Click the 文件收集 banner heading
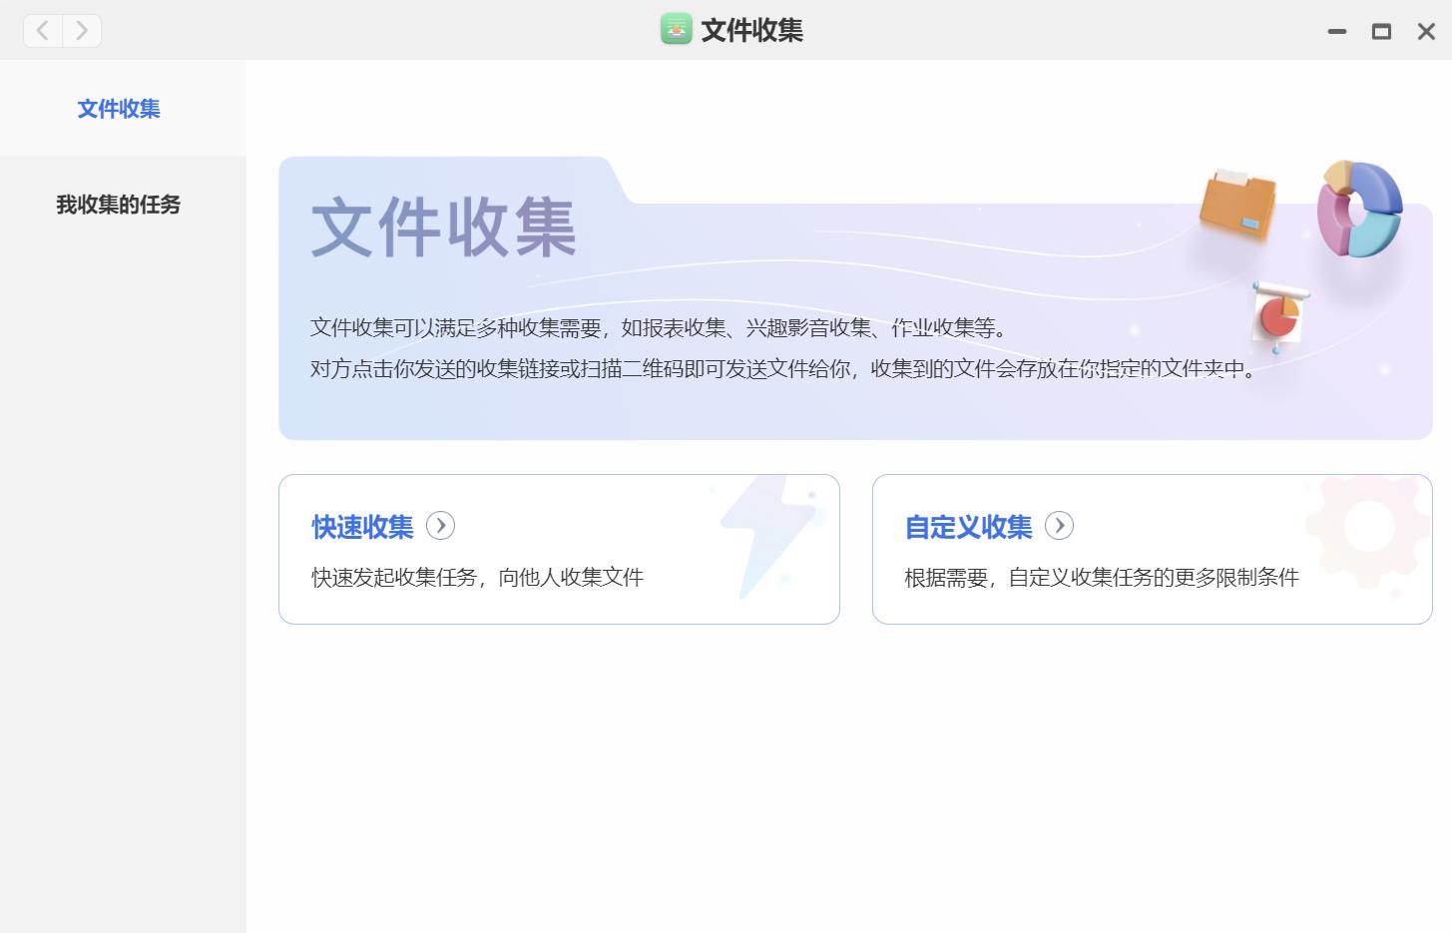1452x933 pixels. 444,228
